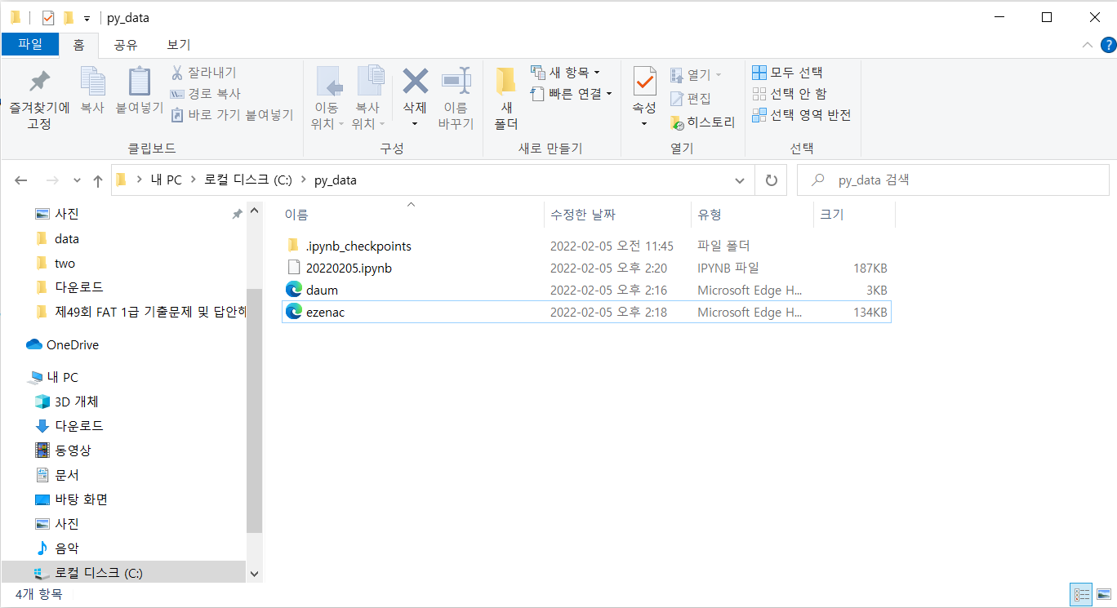Collapse the ribbon chevron
1117x608 pixels.
(1087, 45)
